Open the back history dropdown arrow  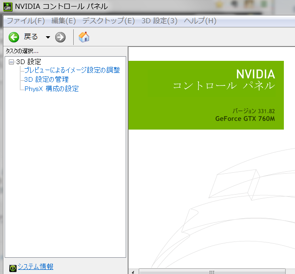tap(48, 37)
